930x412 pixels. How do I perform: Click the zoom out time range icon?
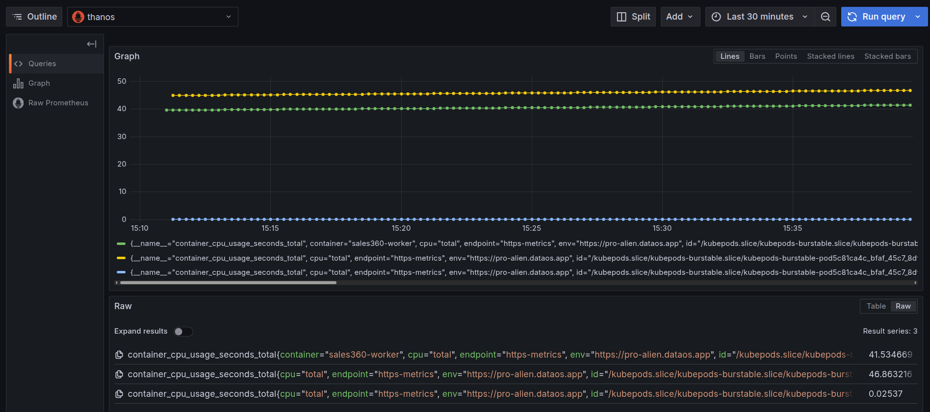[x=826, y=17]
